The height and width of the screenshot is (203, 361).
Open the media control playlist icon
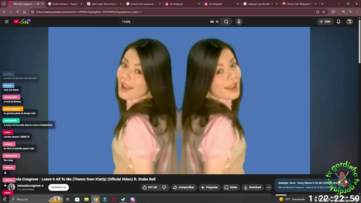[343, 12]
